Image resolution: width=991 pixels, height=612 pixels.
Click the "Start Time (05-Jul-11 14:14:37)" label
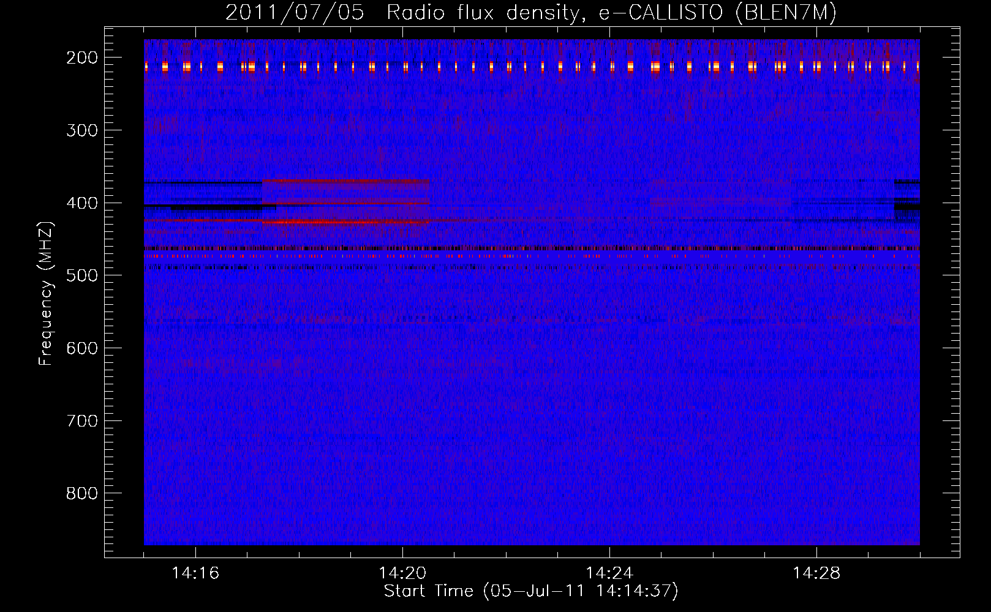coord(531,591)
